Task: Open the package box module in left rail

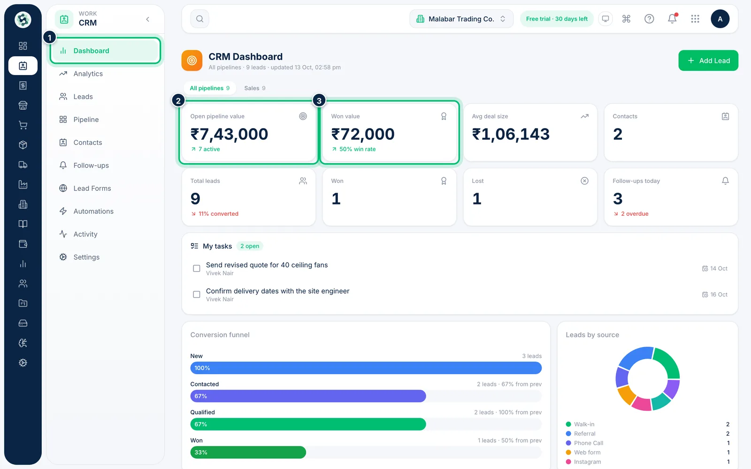Action: [23, 145]
